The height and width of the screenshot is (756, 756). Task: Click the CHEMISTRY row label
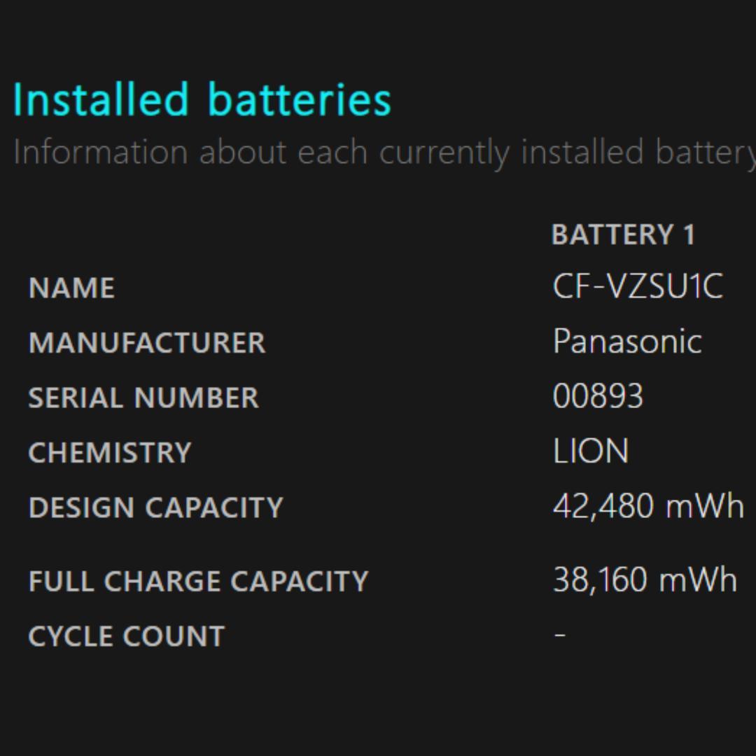click(110, 452)
